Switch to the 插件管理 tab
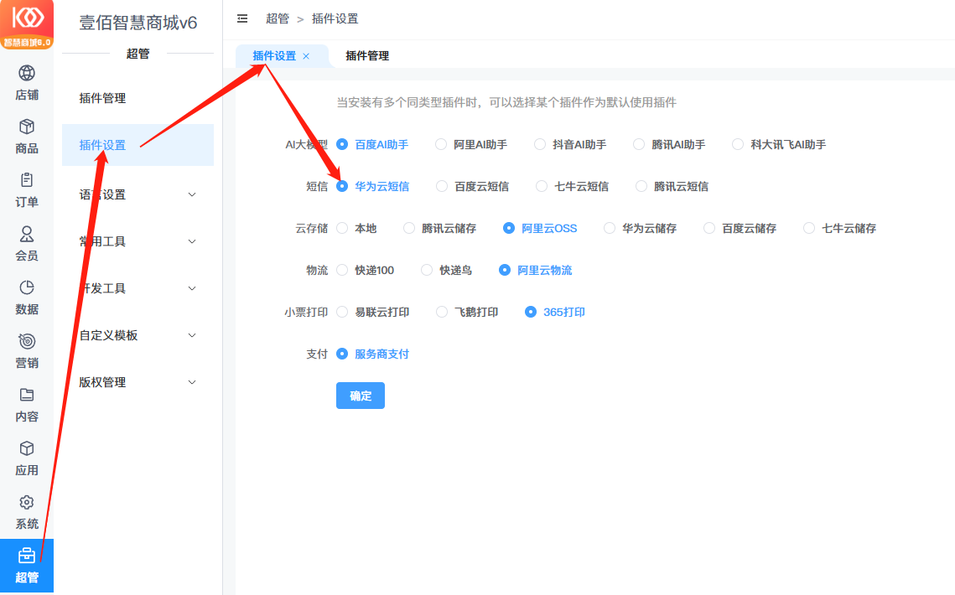The width and height of the screenshot is (955, 595). click(x=367, y=56)
